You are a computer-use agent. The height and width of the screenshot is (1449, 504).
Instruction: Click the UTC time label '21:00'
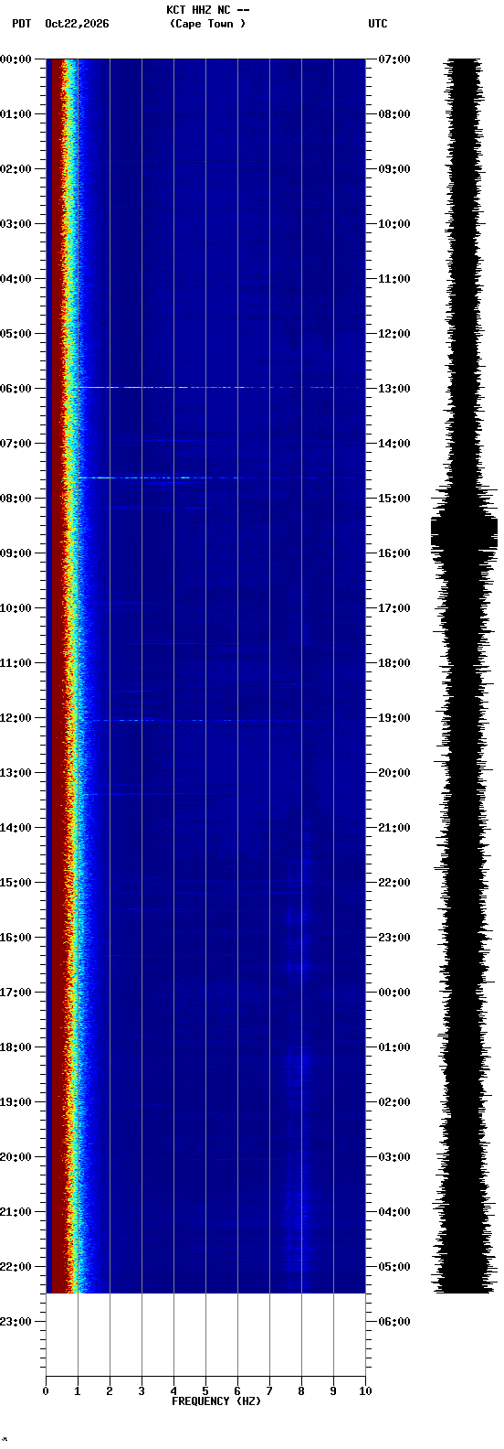394,828
